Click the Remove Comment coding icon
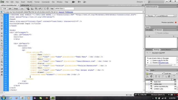Image resolution: width=178 pixels, height=100 pixels. tap(2, 56)
